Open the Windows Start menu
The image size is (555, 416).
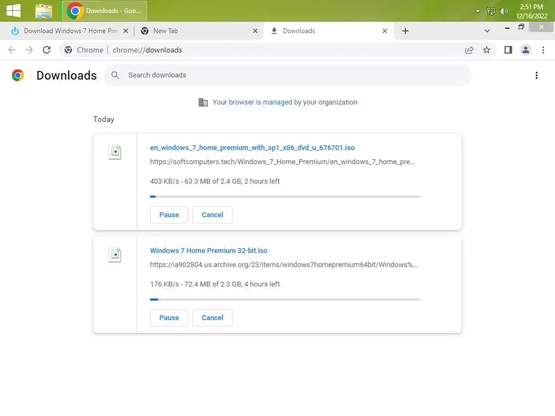[14, 11]
